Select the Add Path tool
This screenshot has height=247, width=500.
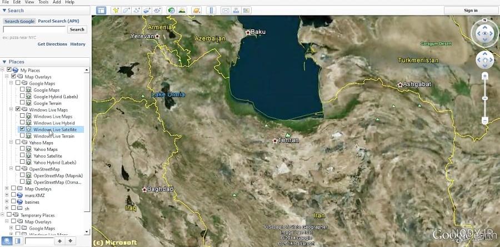[137, 10]
